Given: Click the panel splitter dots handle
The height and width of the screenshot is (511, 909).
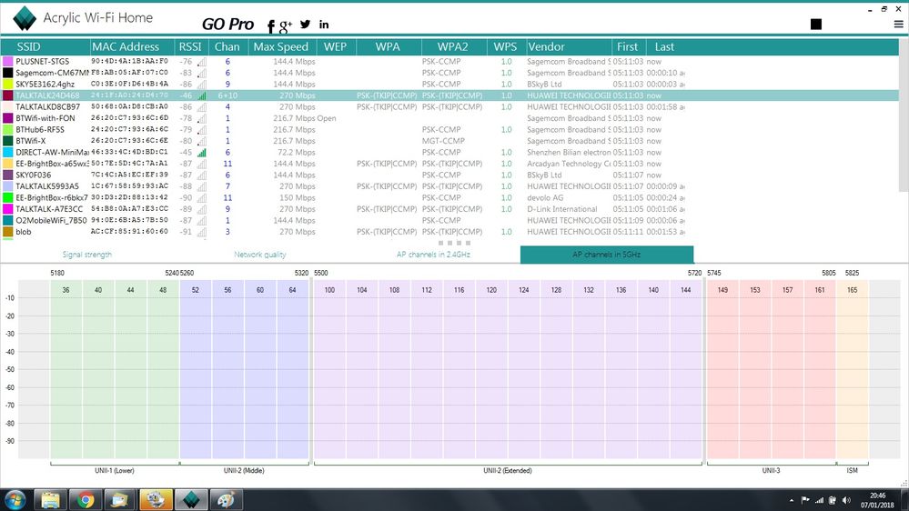Looking at the screenshot, I should pos(455,243).
